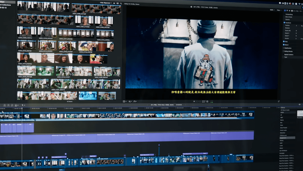Open the Scale X keyframe dropdown arrow

(296, 33)
